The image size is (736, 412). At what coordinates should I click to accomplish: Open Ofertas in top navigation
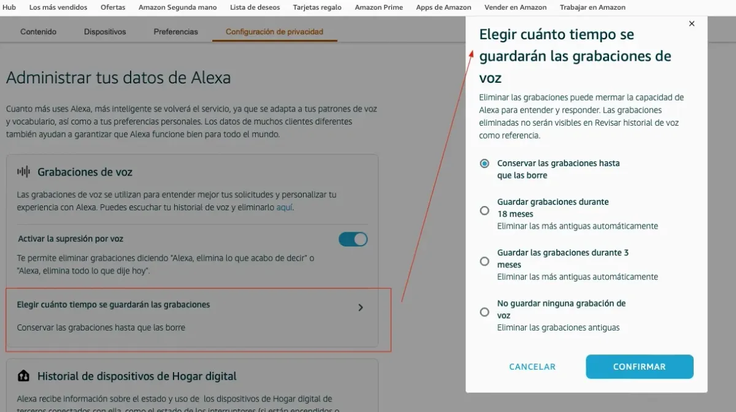[113, 7]
